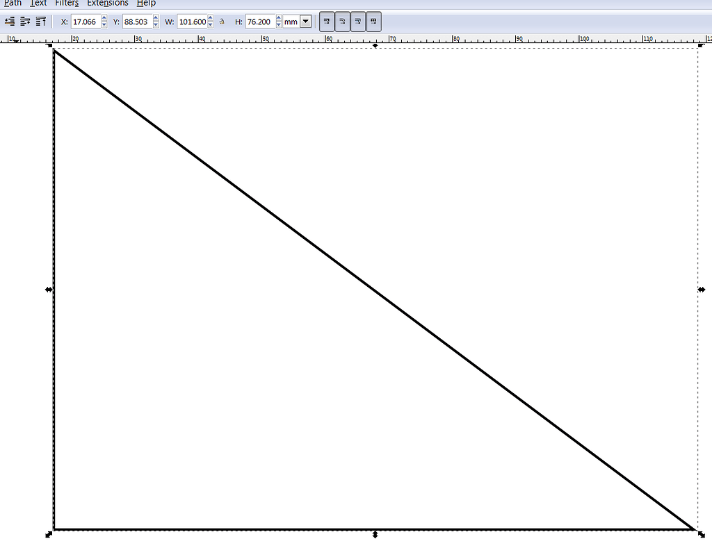Image resolution: width=712 pixels, height=548 pixels.
Task: Increase Y value using its up stepper
Action: tap(154, 19)
